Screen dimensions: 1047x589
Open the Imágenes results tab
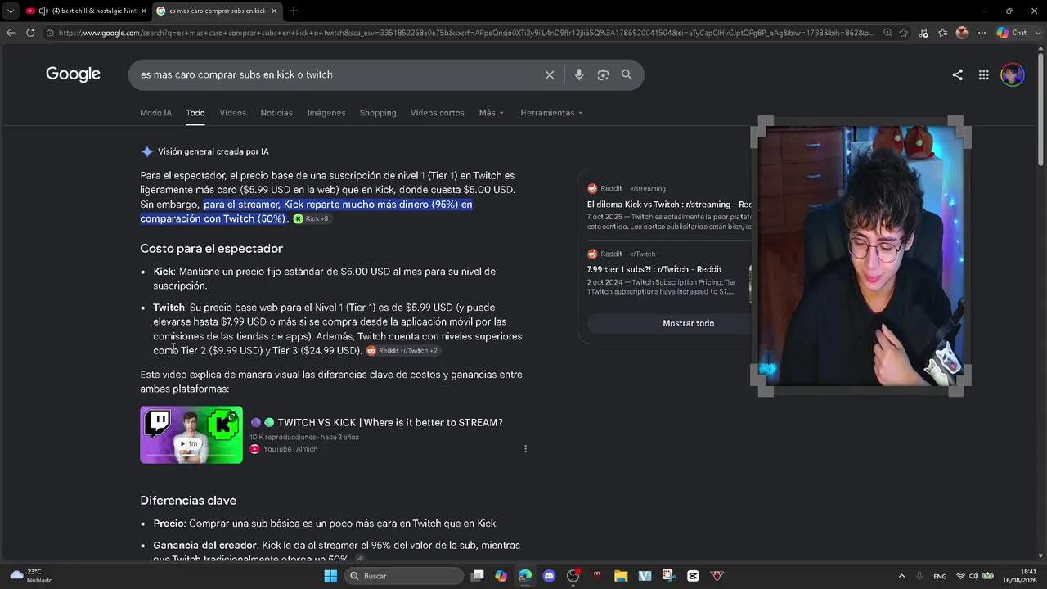pos(326,113)
